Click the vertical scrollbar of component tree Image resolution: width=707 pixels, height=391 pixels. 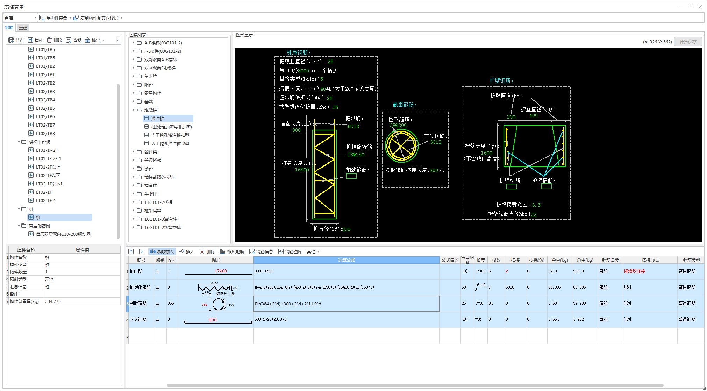pos(118,161)
